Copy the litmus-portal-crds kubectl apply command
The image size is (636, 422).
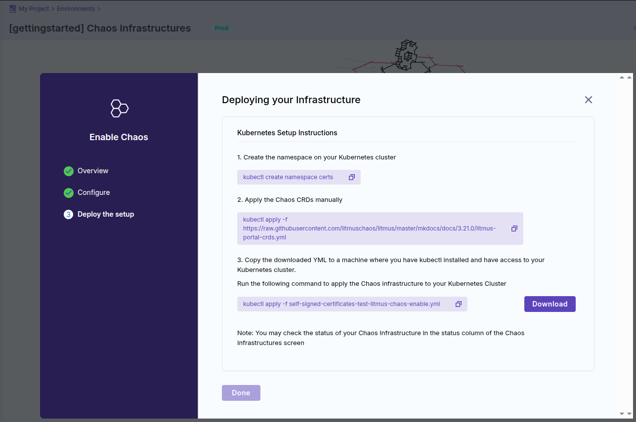514,229
